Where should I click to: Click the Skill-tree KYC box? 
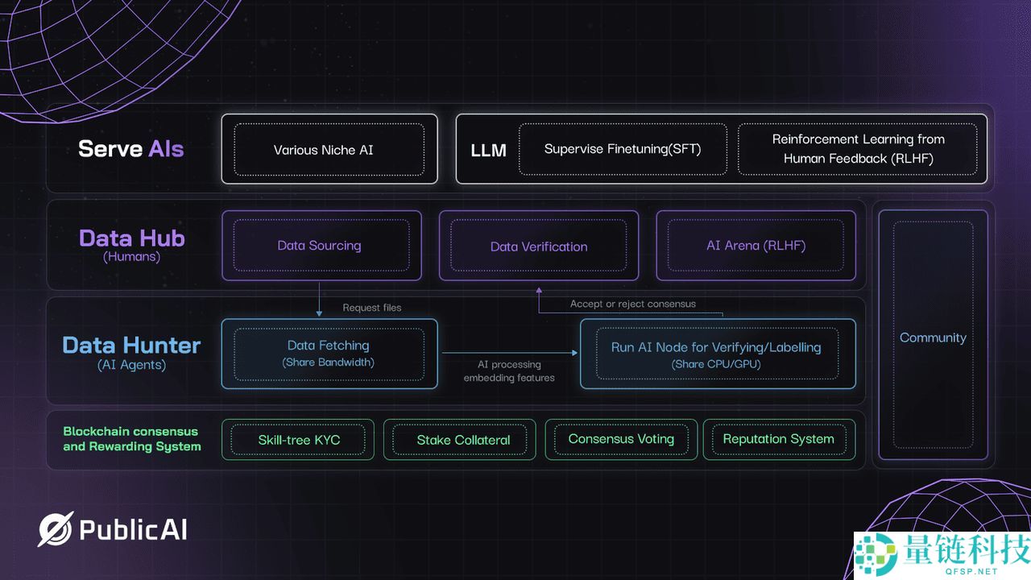299,440
